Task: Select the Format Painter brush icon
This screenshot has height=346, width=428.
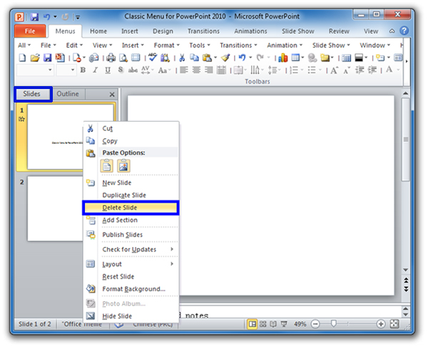Action: 225,58
